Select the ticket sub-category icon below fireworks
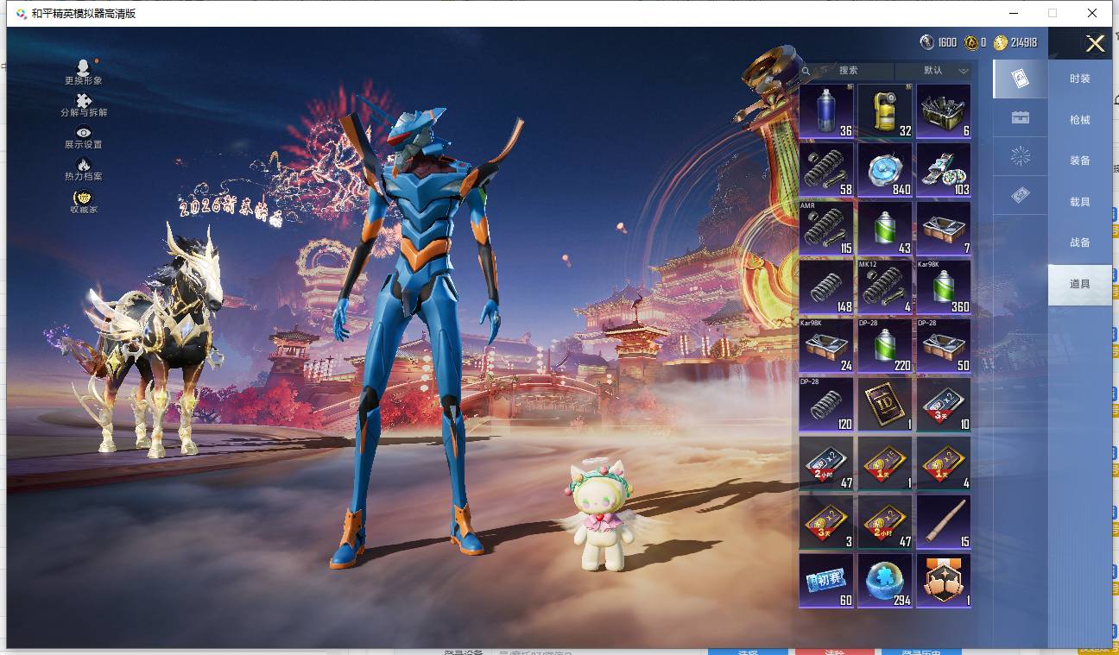Viewport: 1119px width, 655px height. click(1020, 196)
